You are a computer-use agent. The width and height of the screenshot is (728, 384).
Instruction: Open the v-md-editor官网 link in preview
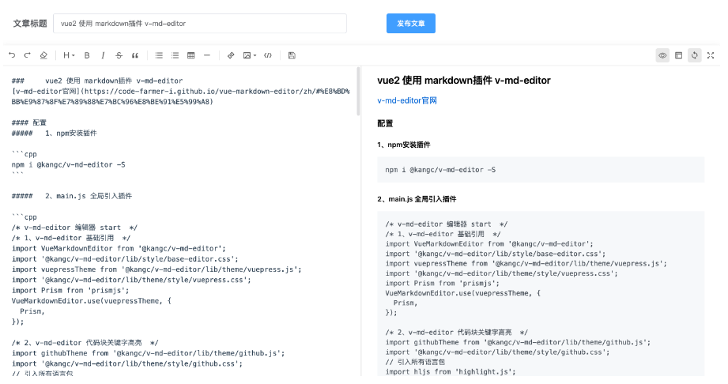407,100
